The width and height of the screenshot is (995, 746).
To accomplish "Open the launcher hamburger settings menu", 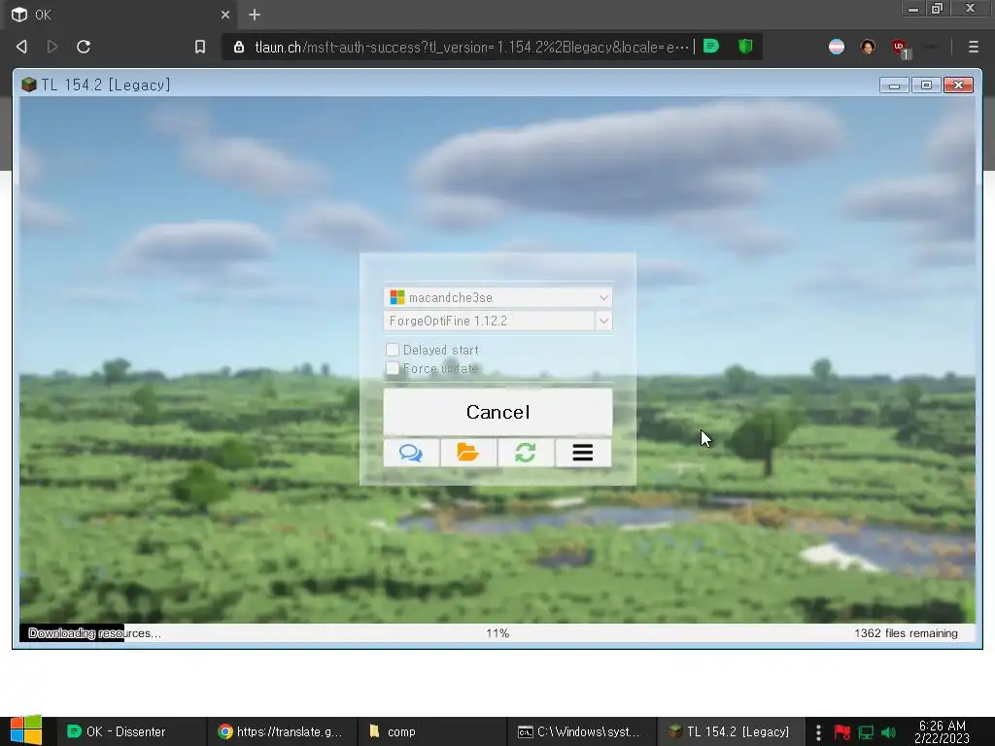I will point(583,453).
